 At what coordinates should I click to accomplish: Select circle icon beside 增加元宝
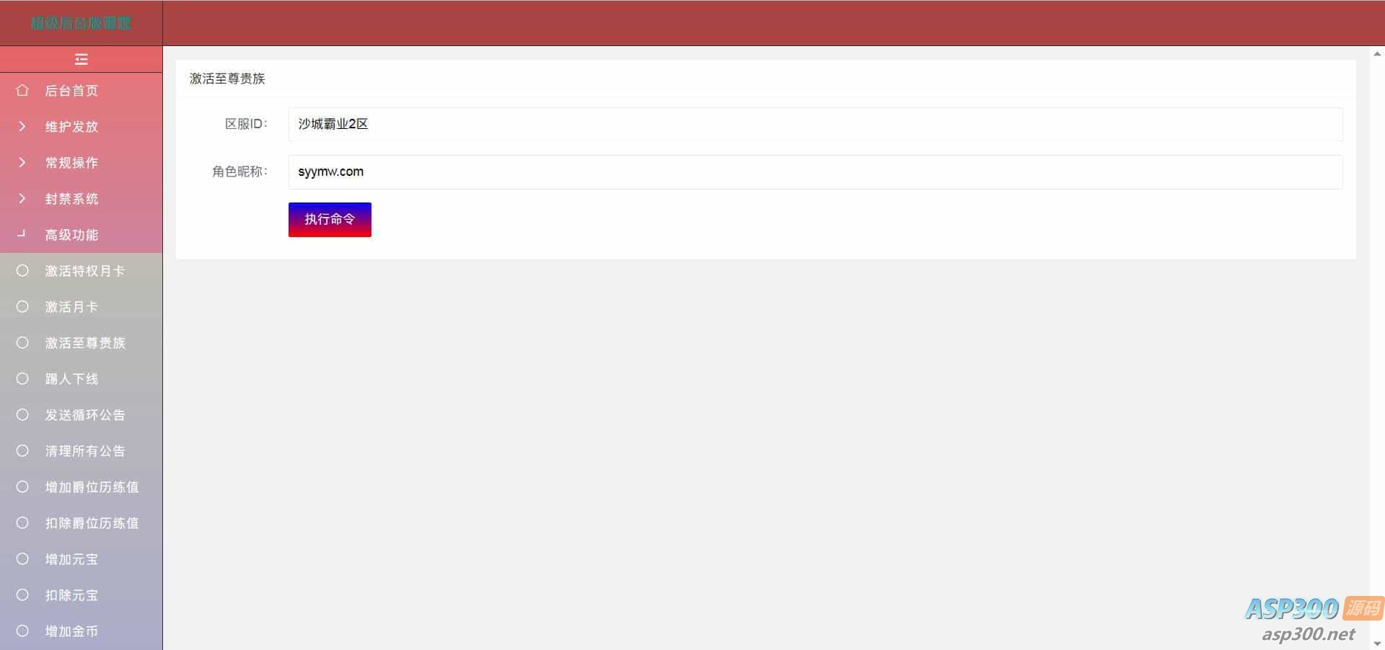22,558
